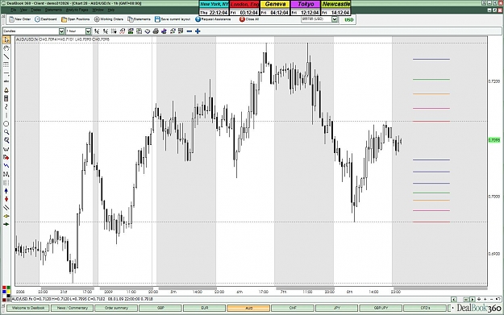
Task: Click New Order toolbar button
Action: [x=20, y=19]
